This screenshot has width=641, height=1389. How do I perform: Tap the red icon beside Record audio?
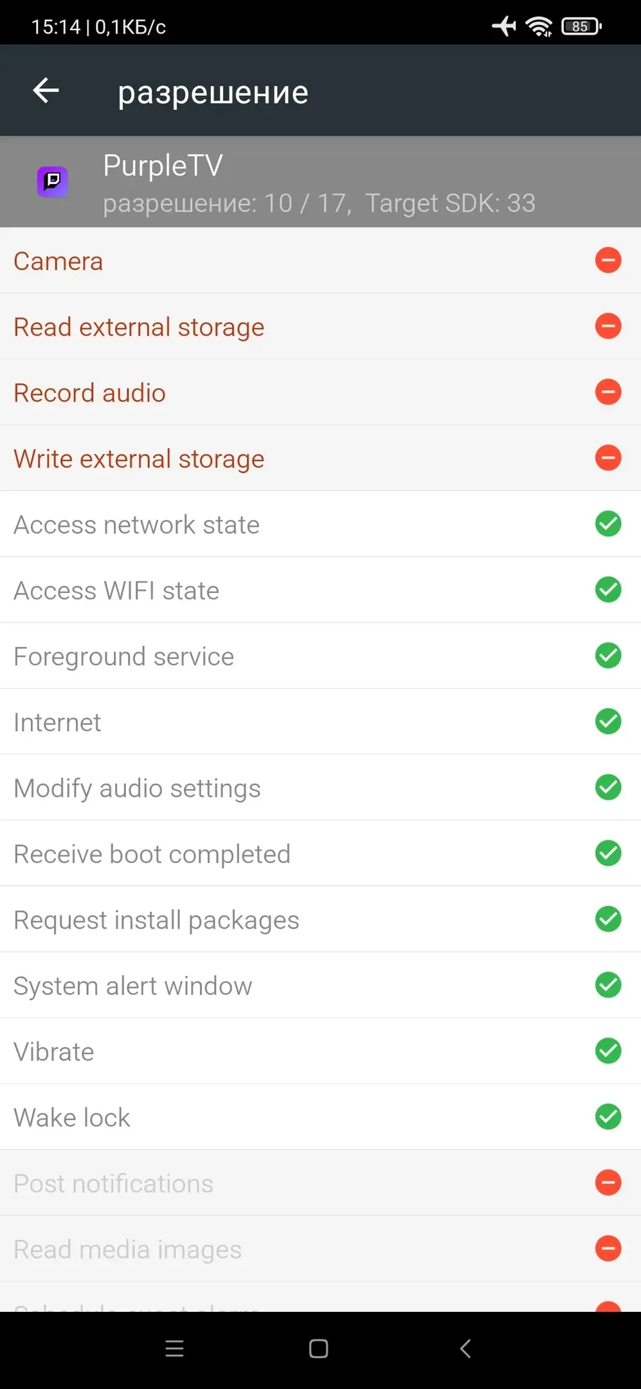[608, 392]
